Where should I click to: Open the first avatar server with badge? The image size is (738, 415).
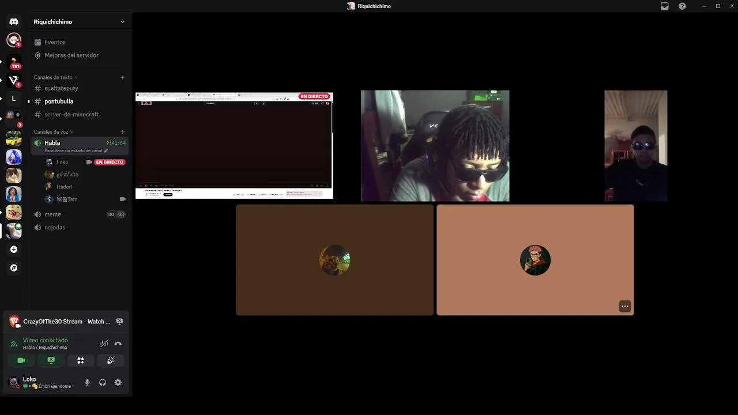14,40
